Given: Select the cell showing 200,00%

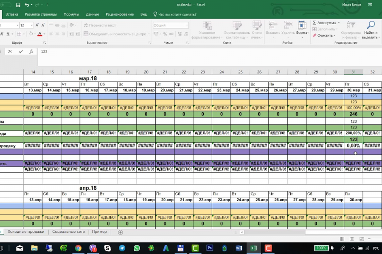Looking at the screenshot, I should (x=354, y=133).
